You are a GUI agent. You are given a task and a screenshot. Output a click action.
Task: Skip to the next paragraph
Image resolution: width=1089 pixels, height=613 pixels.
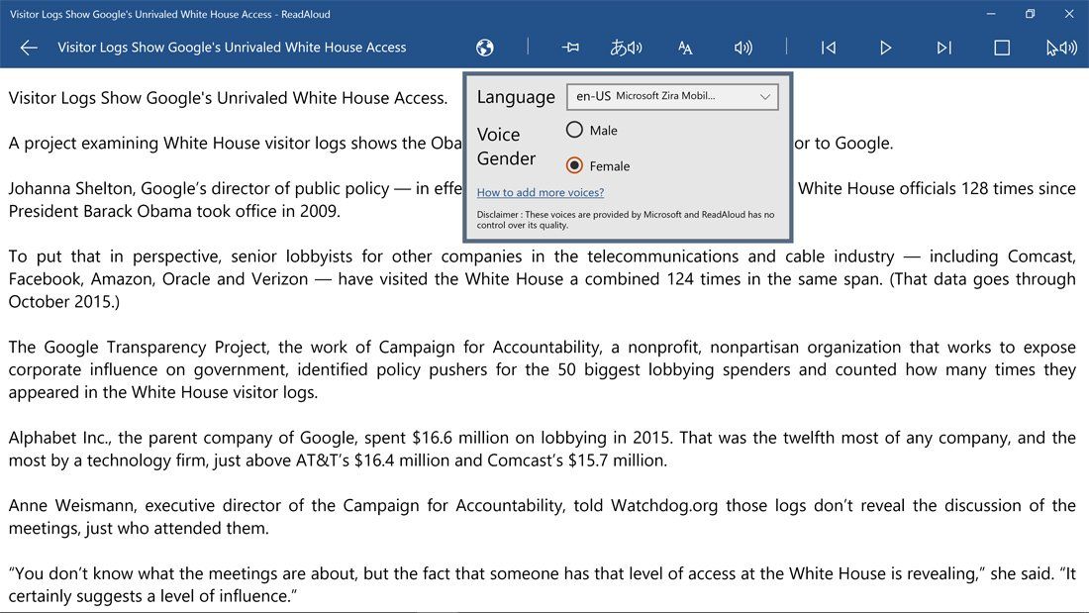(942, 47)
